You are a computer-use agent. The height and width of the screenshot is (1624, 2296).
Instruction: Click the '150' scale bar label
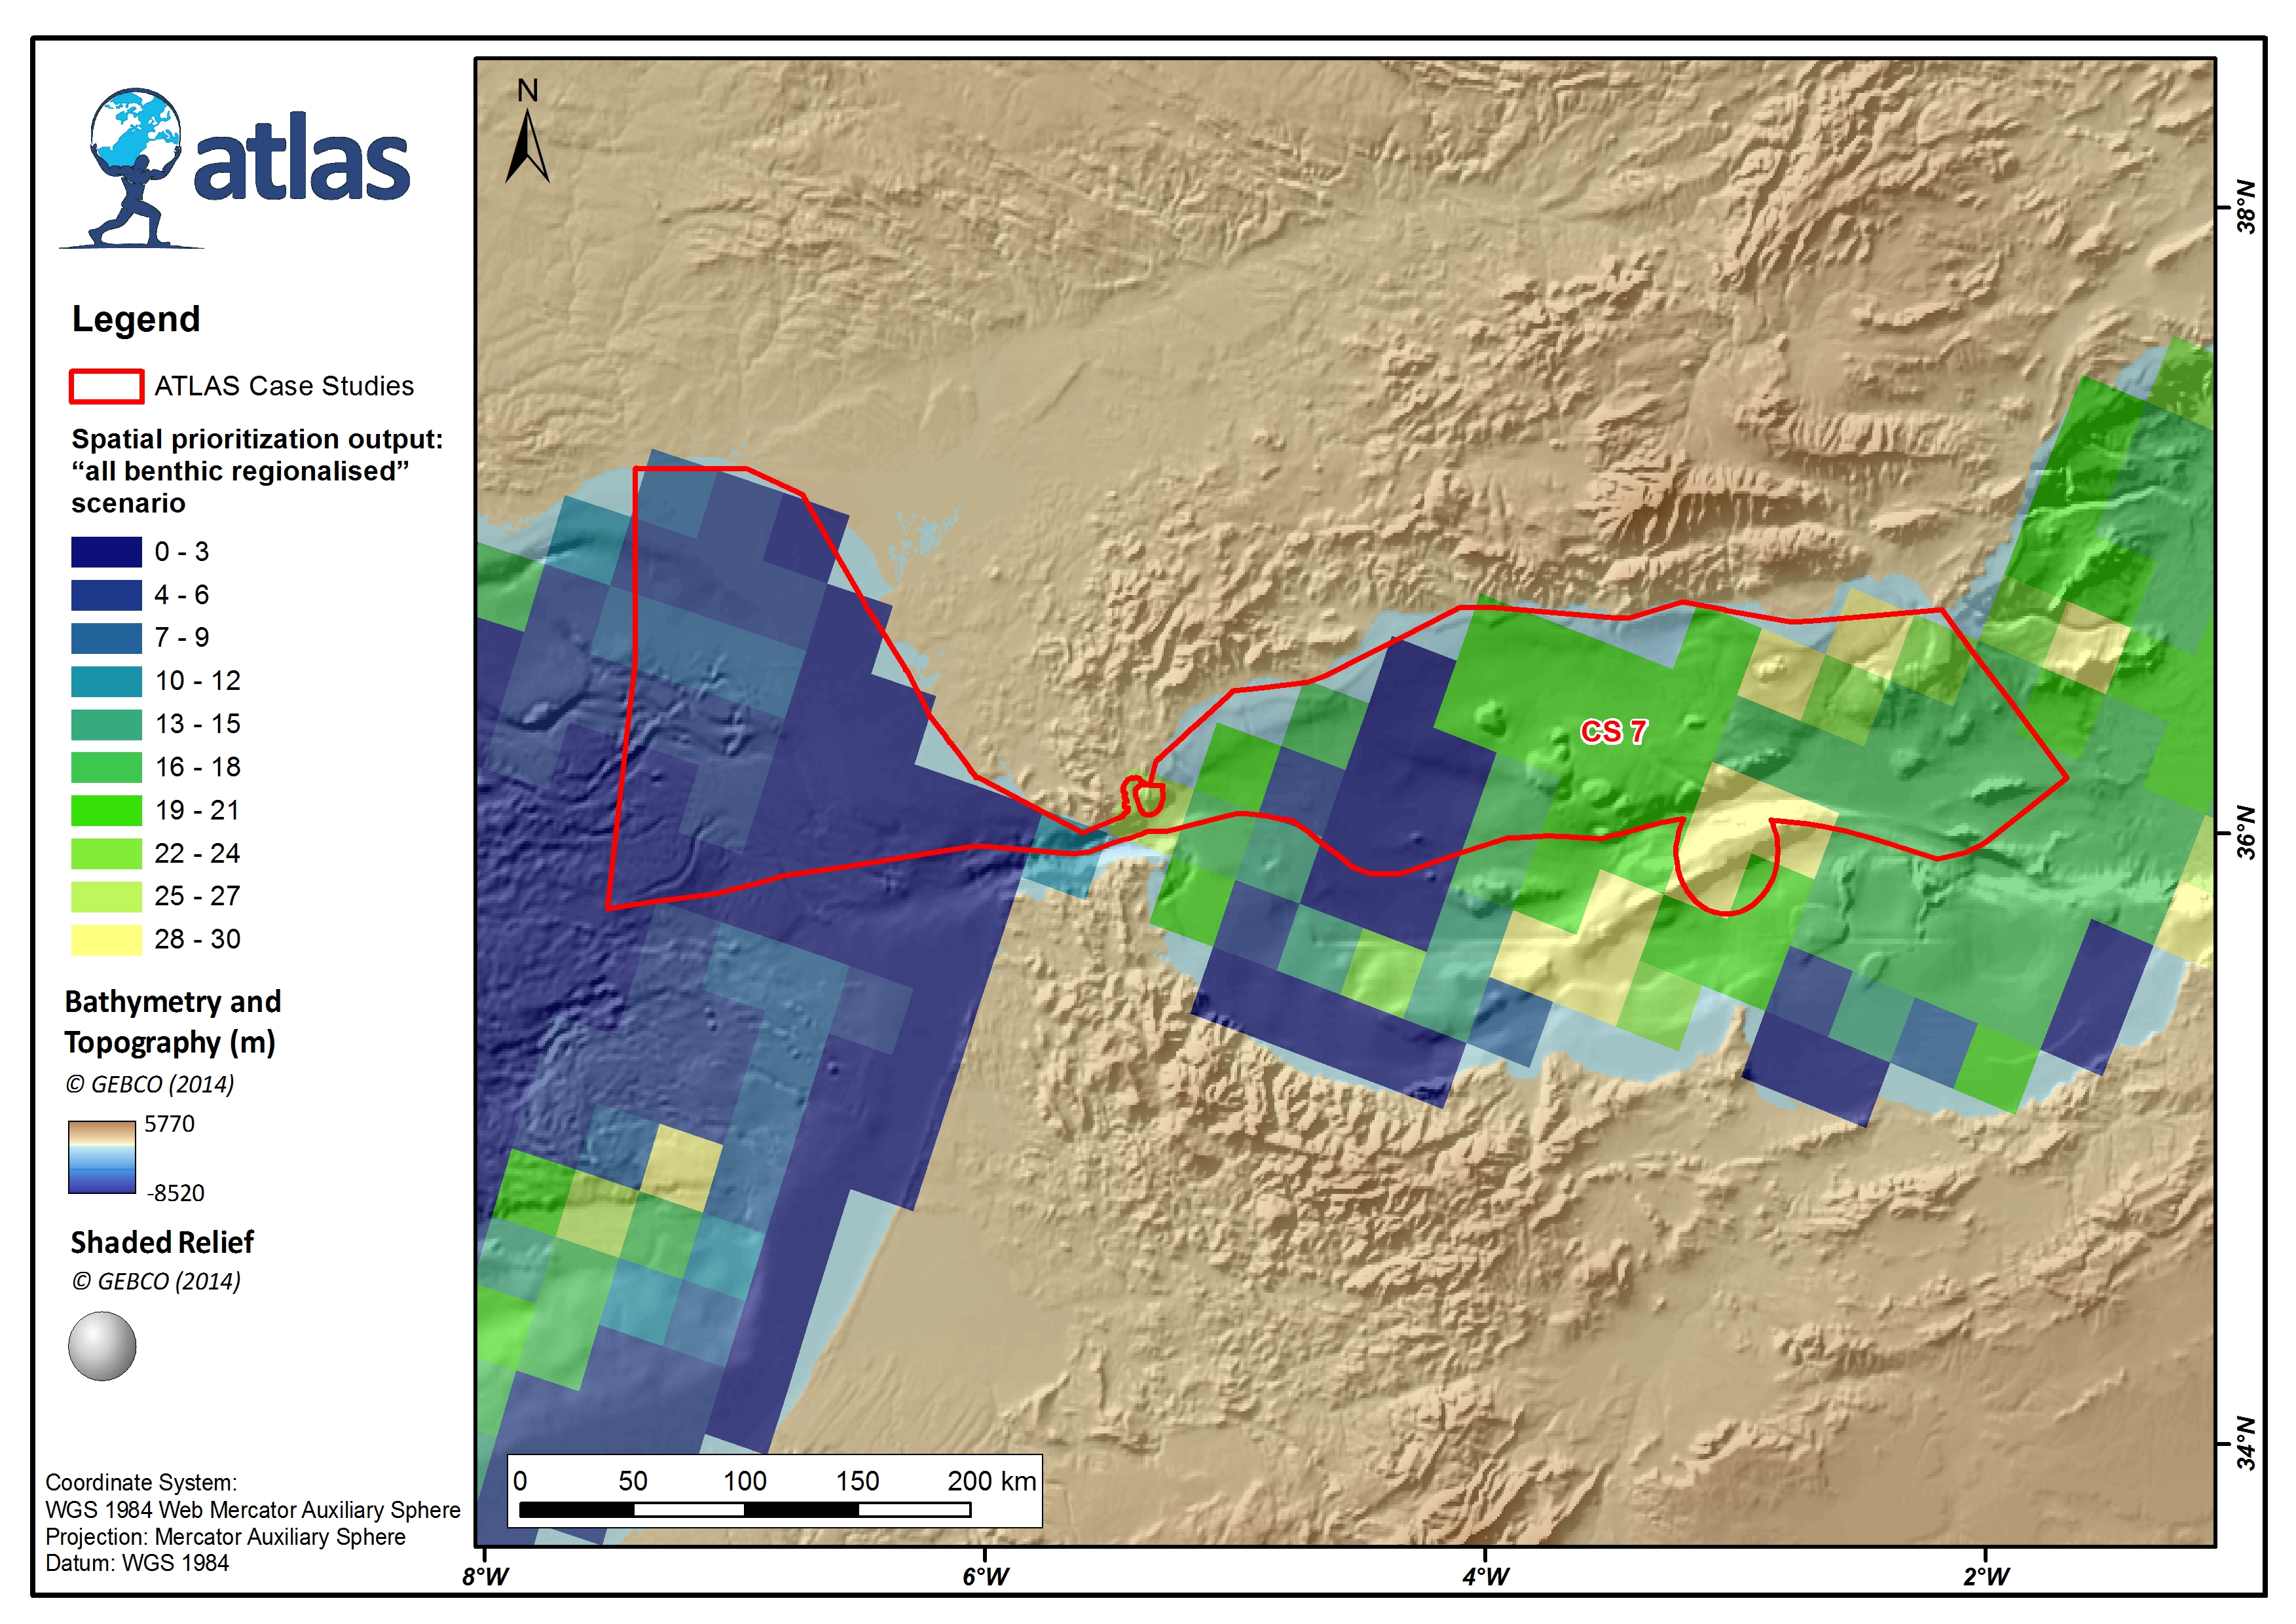pos(857,1481)
